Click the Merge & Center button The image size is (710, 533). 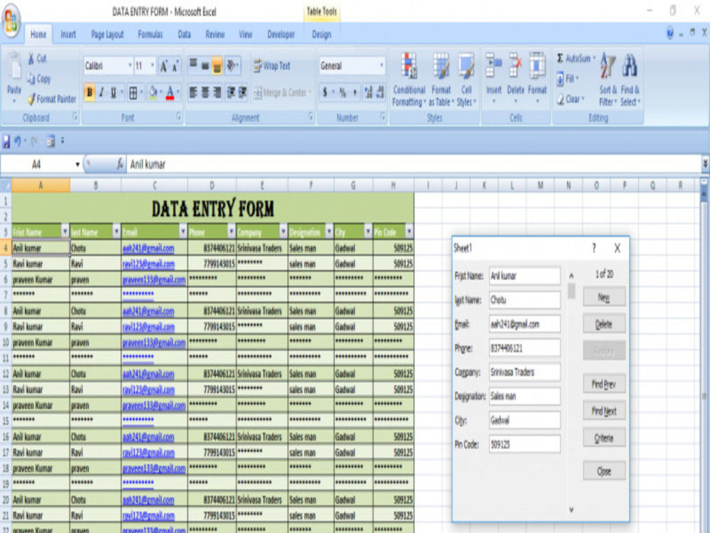point(280,93)
